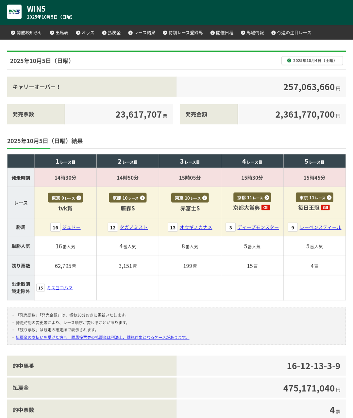This screenshot has height=418, width=353.
Task: Open the 東京 9レース button
Action: [x=65, y=198]
